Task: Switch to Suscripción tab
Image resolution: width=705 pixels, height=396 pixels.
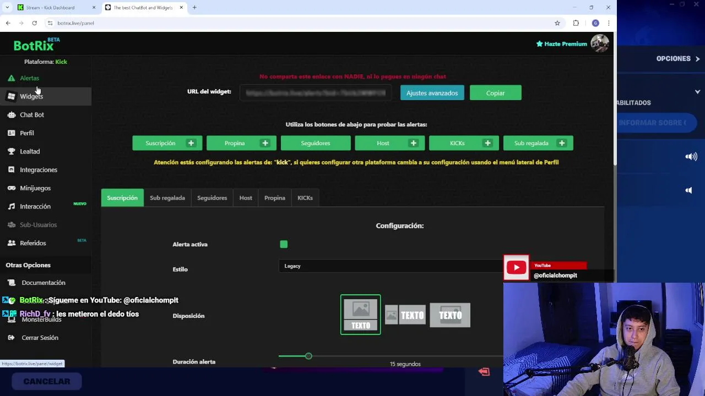Action: 122,198
